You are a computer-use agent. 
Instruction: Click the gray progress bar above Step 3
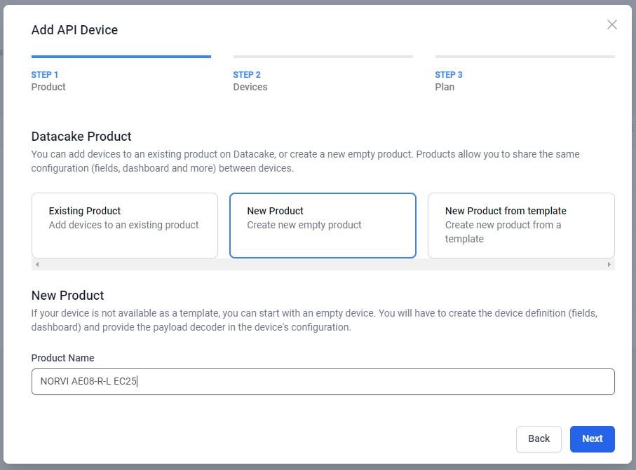tap(525, 57)
